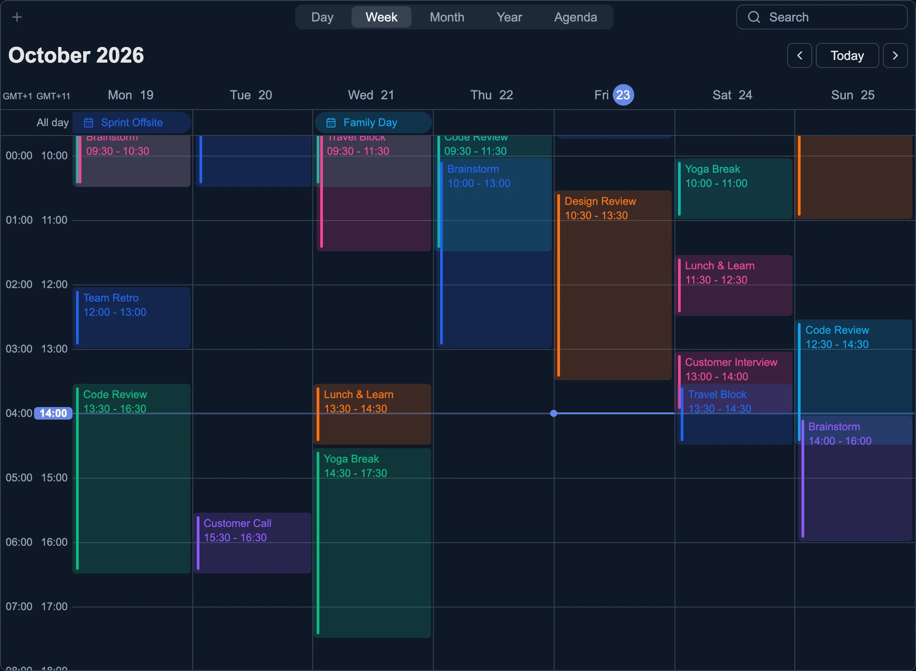Go to previous week with left chevron
This screenshot has height=671, width=916.
(x=800, y=55)
